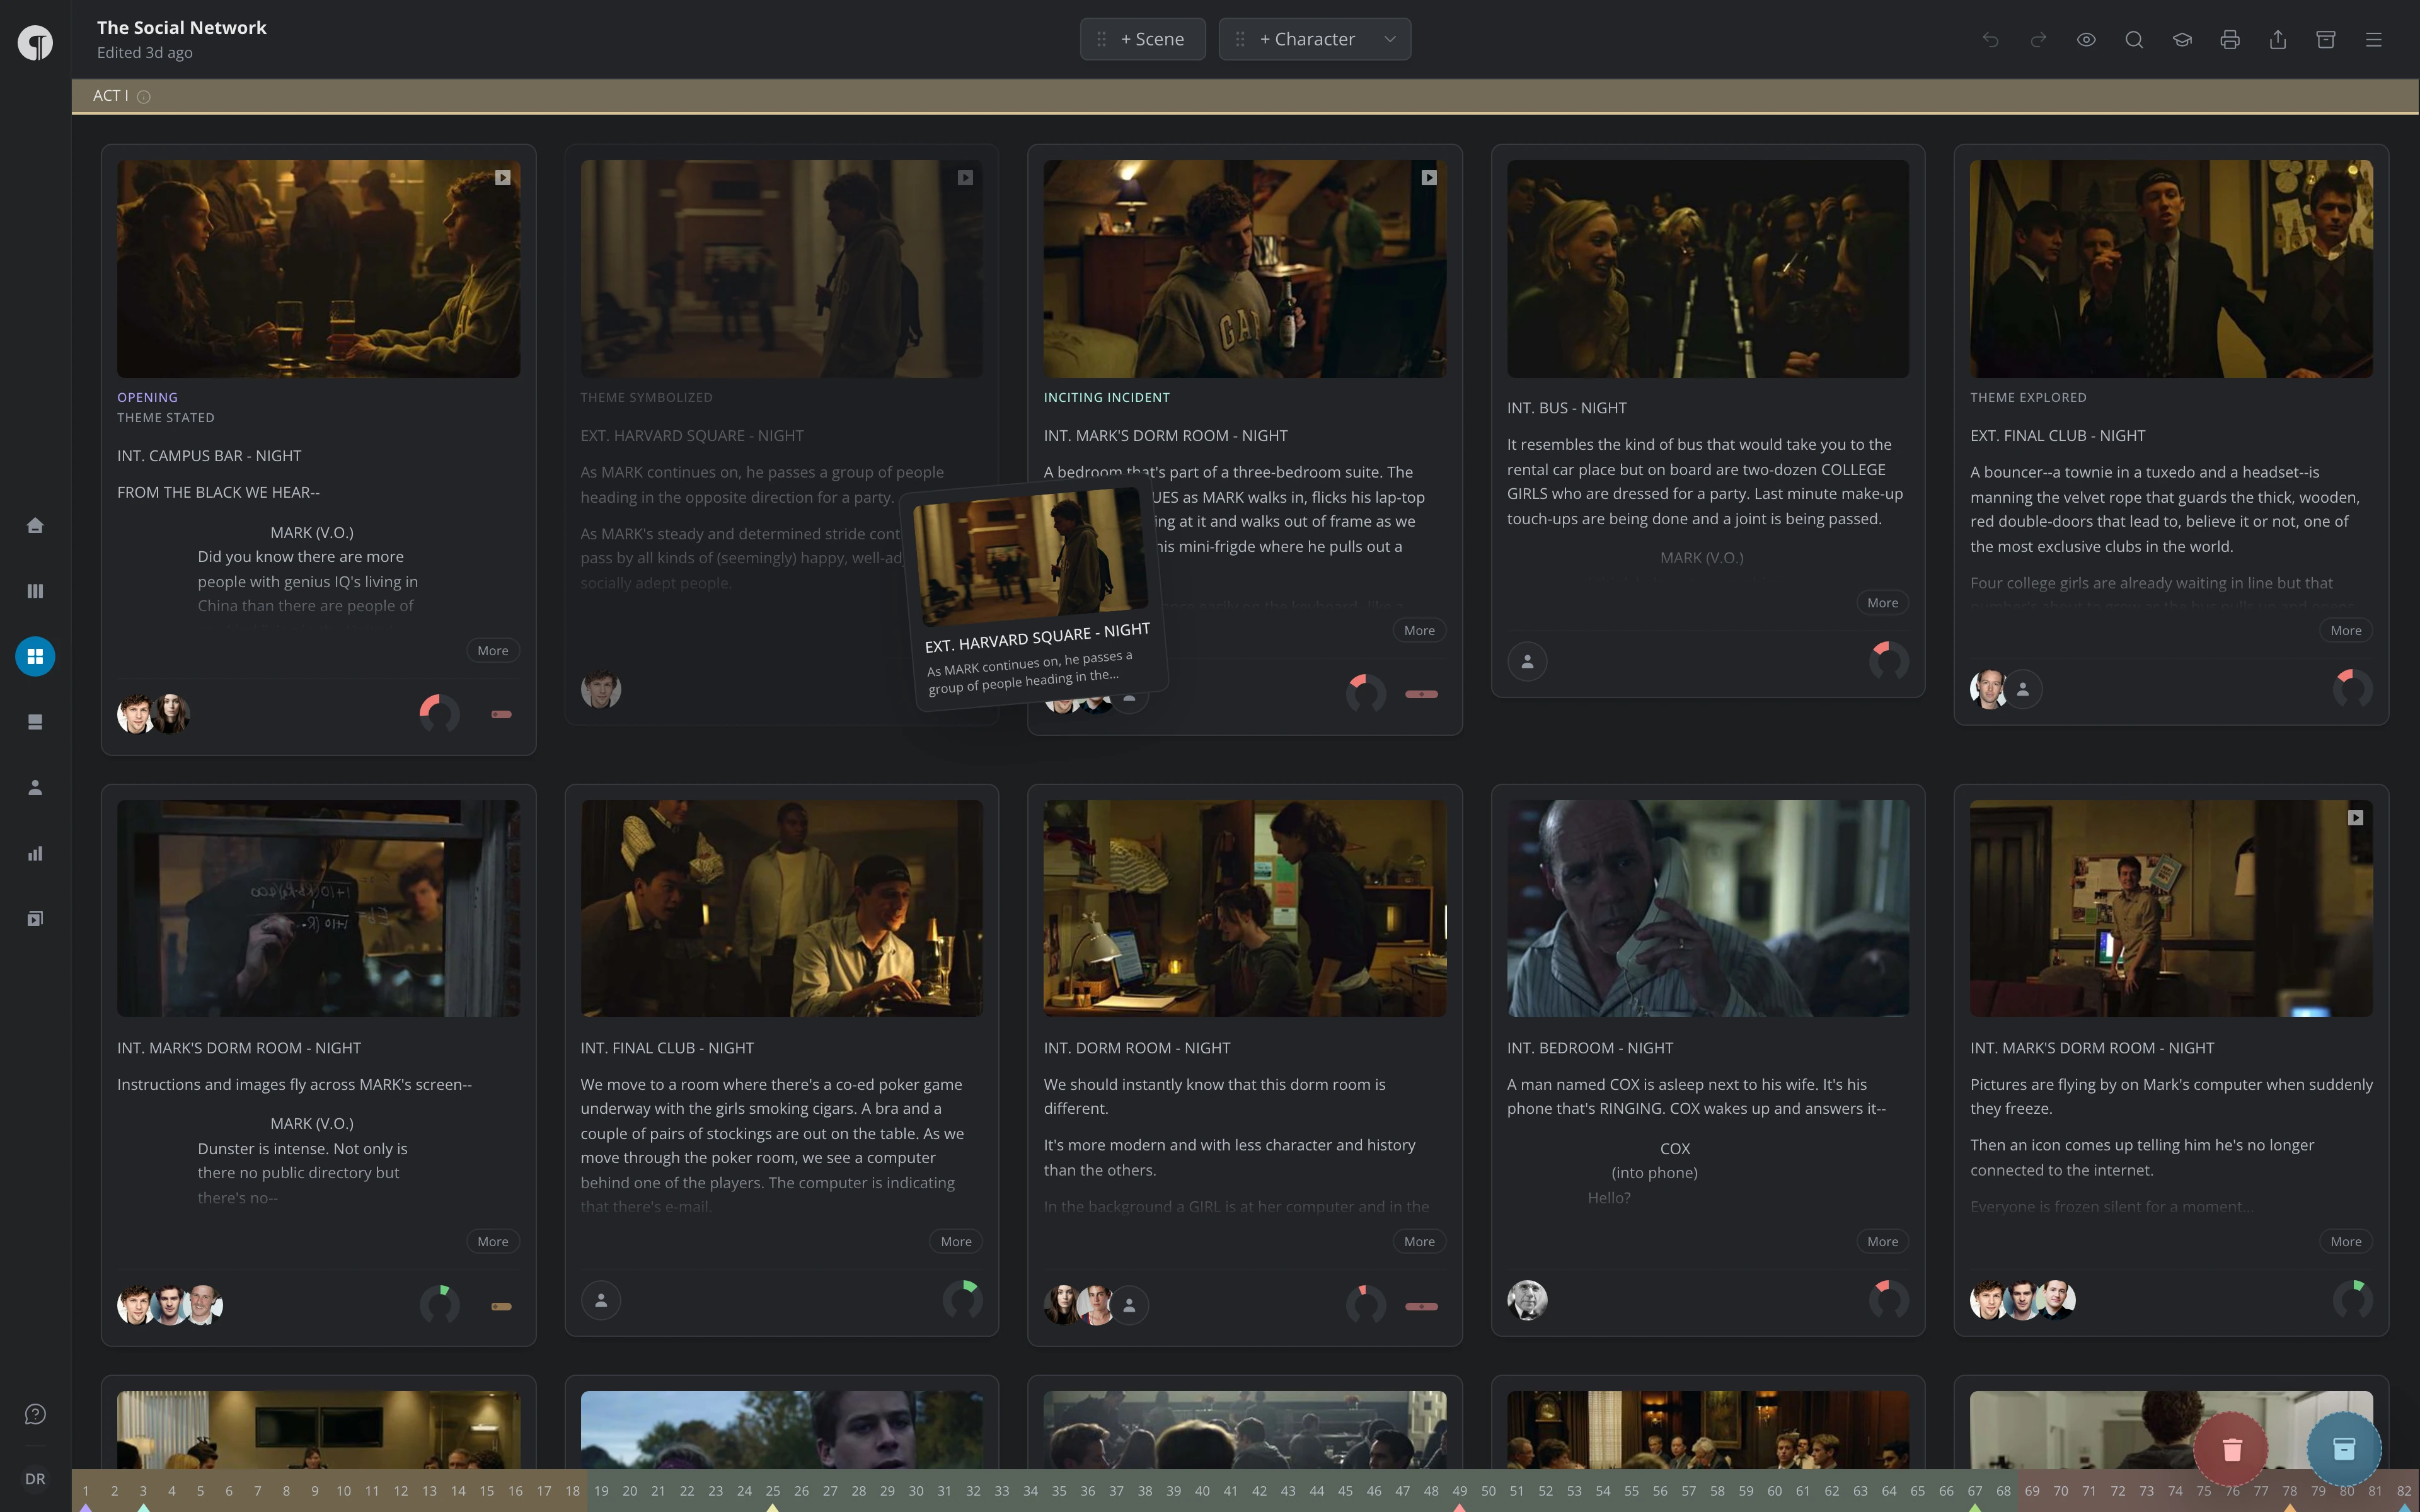2420x1512 pixels.
Task: Click the blue archive floating button
Action: pyautogui.click(x=2345, y=1448)
